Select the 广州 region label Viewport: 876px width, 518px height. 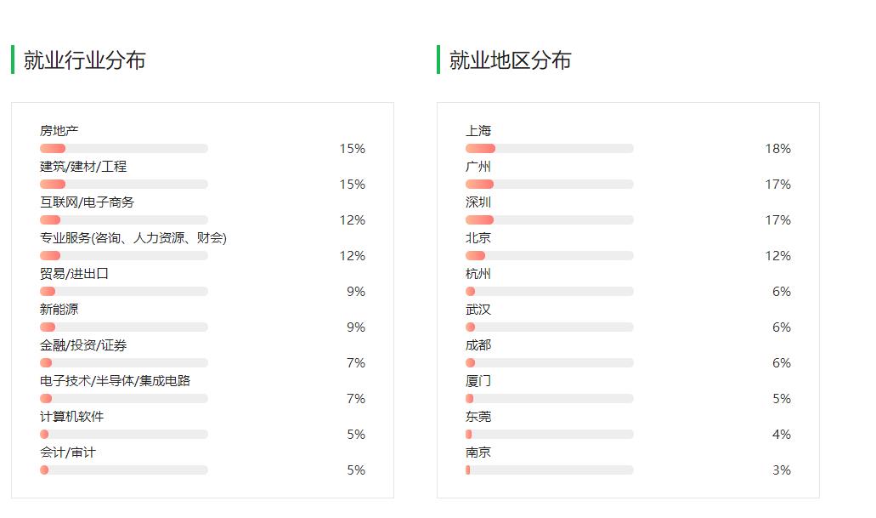tap(478, 167)
